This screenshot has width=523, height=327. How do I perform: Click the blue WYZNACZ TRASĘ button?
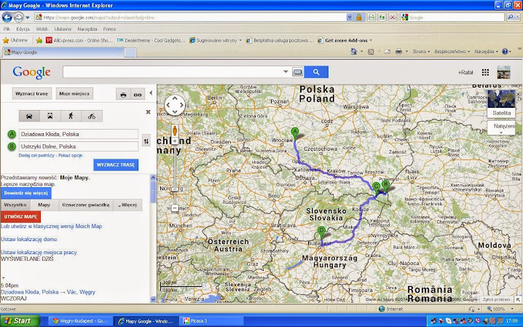coord(116,165)
